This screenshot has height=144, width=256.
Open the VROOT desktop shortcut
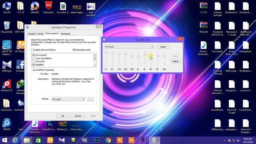pos(7,124)
